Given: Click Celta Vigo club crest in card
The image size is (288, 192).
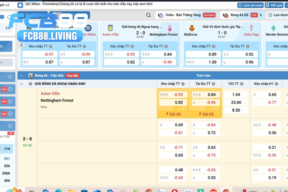Looking at the screenshot, I should [x=251, y=28].
